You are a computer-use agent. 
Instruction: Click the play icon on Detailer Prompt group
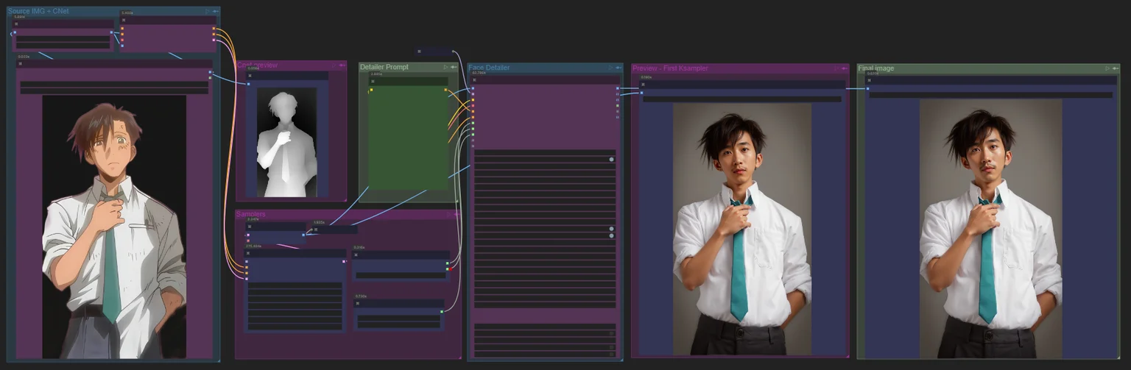pyautogui.click(x=445, y=68)
